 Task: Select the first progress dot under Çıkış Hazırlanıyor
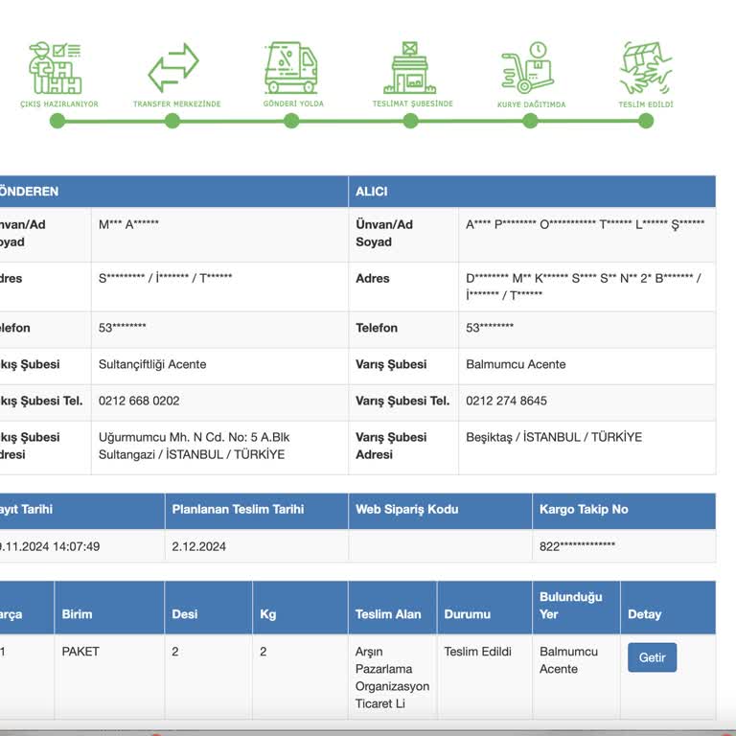pyautogui.click(x=57, y=121)
